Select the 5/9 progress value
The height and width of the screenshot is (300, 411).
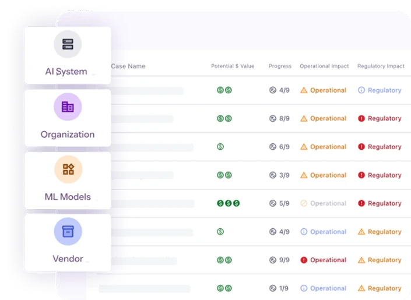click(x=284, y=203)
